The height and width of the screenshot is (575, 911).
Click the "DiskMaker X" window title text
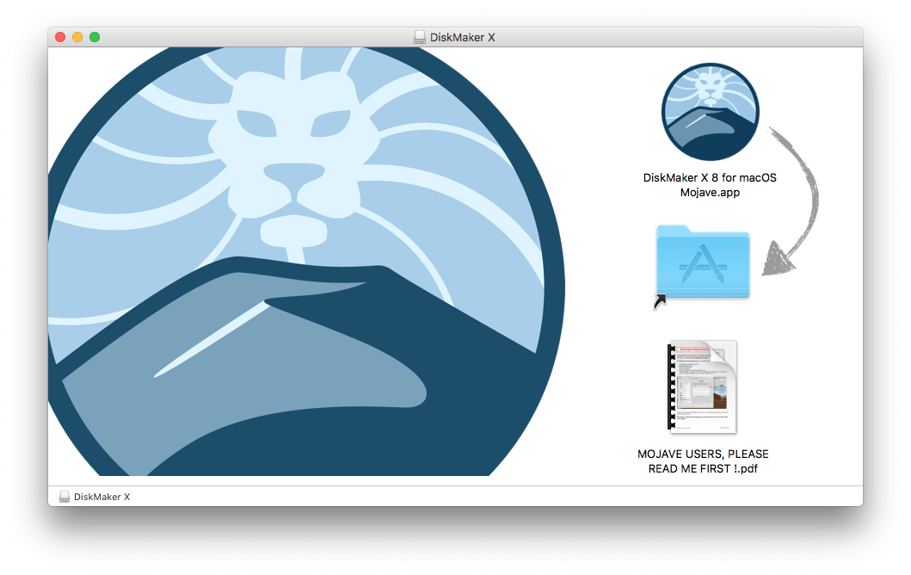462,37
